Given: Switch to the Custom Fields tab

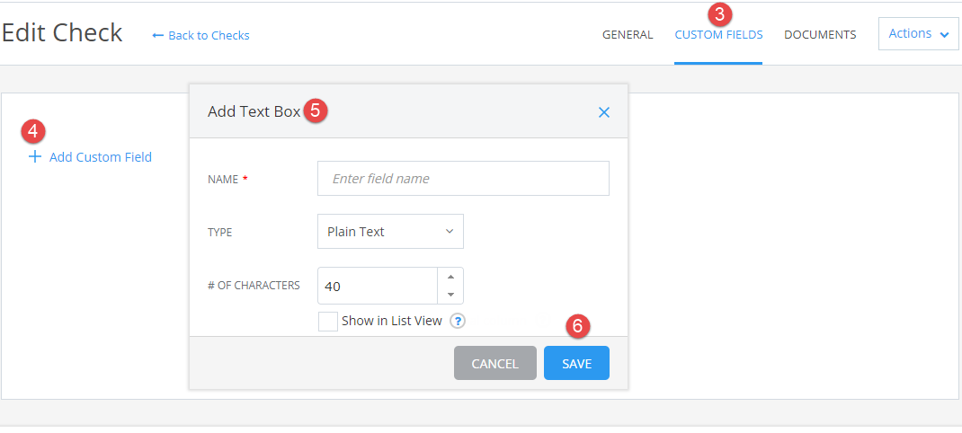Looking at the screenshot, I should [718, 35].
